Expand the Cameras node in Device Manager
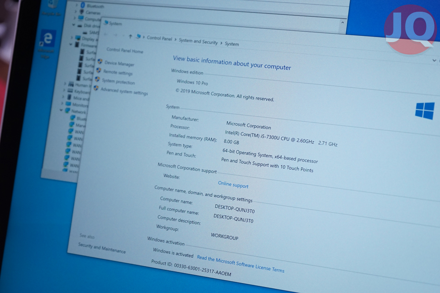 pos(76,11)
